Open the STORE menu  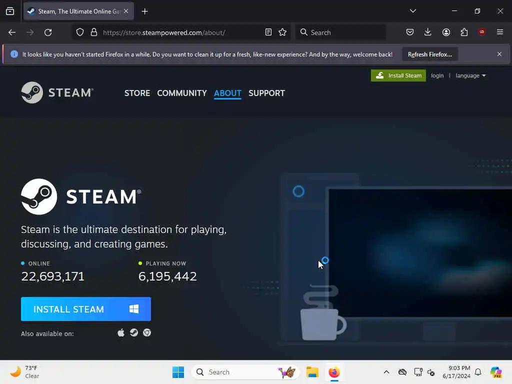coord(137,93)
